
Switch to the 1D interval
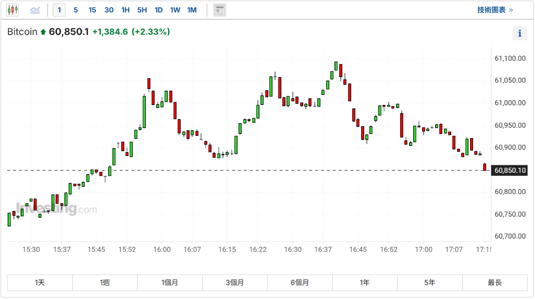158,10
